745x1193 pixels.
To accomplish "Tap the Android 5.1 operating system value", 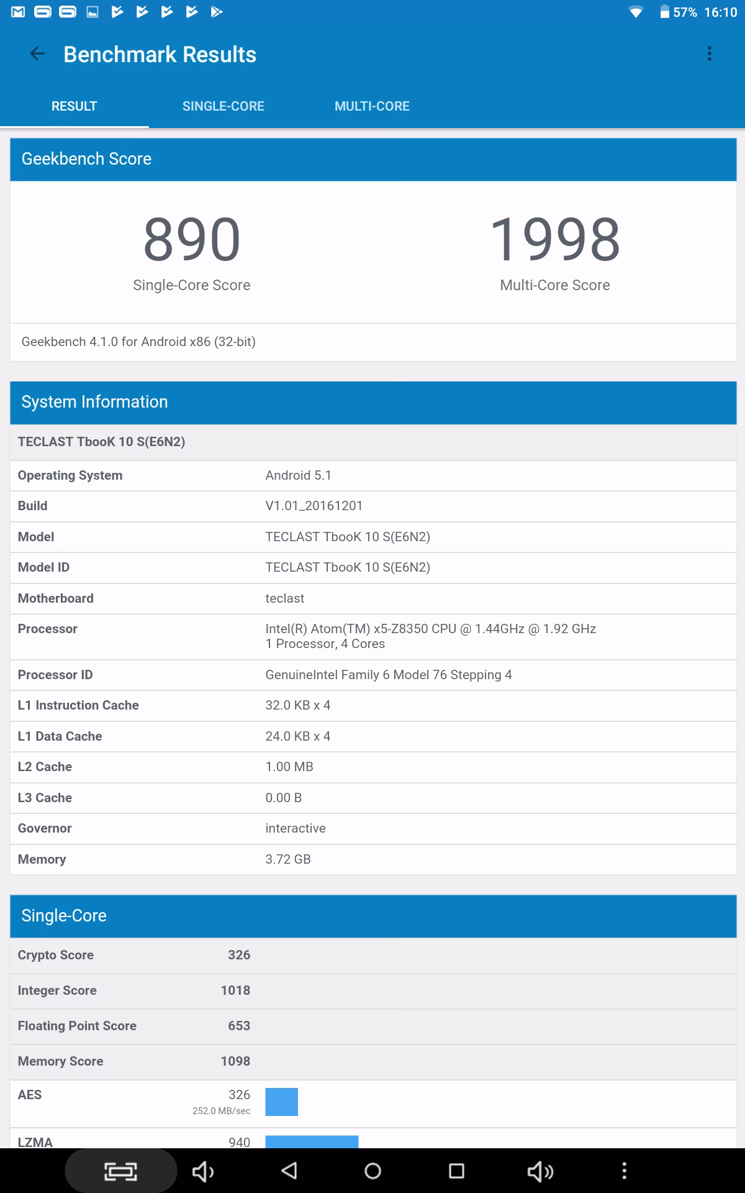I will (298, 475).
